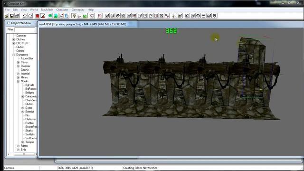Expand the Doors folder under Nordic
Viewport: 304px width, 171px height.
coord(23,108)
